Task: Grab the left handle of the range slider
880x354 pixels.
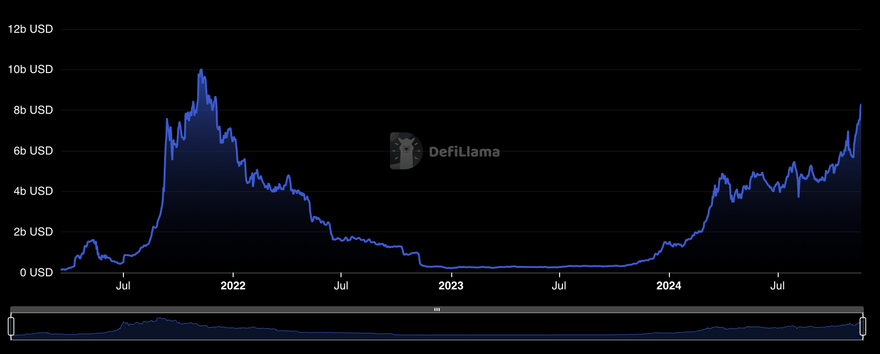Action: click(11, 326)
